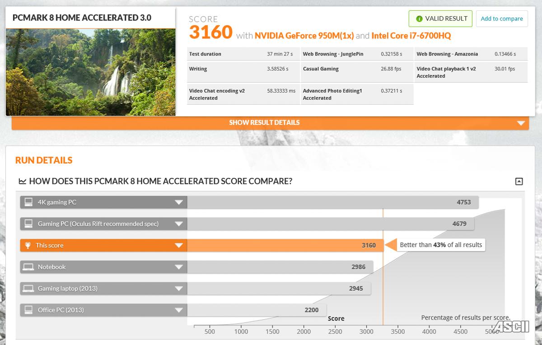Image resolution: width=542 pixels, height=345 pixels.
Task: Click Better than 43% of all results label
Action: coord(441,245)
